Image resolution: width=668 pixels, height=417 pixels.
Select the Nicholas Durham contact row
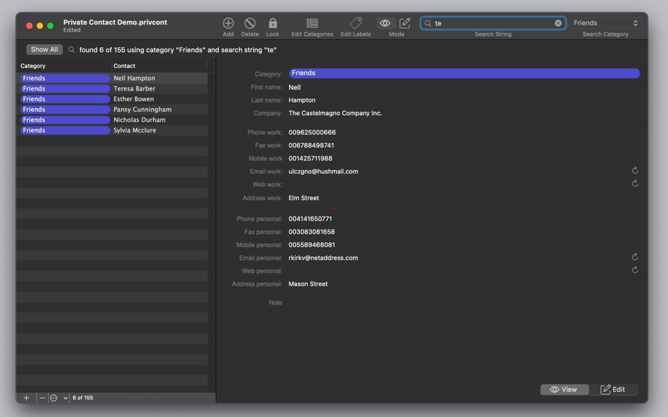pos(113,120)
